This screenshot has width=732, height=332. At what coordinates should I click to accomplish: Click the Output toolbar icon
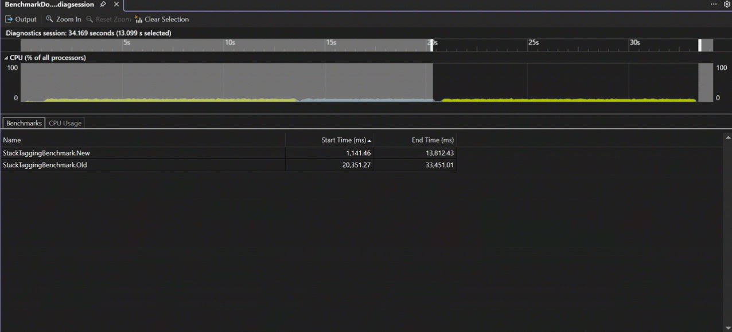9,19
